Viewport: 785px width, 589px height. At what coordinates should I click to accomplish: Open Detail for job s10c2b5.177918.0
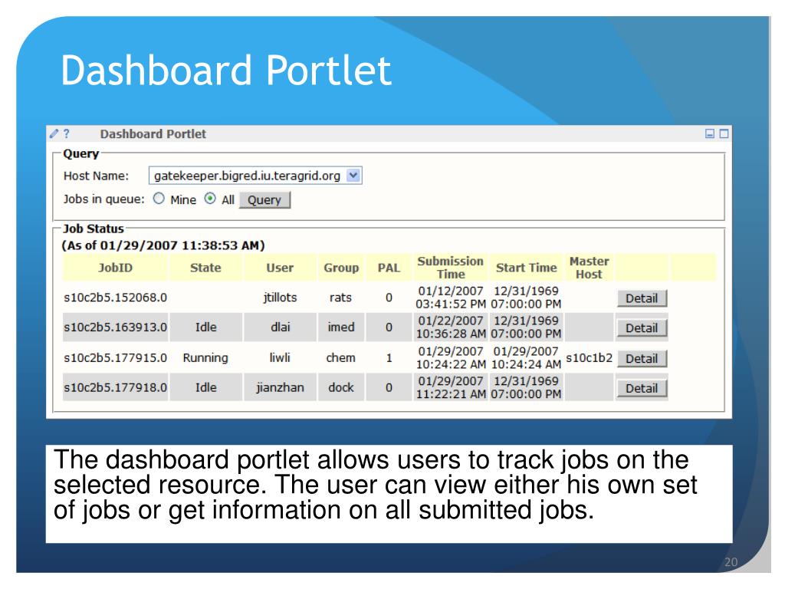point(642,387)
